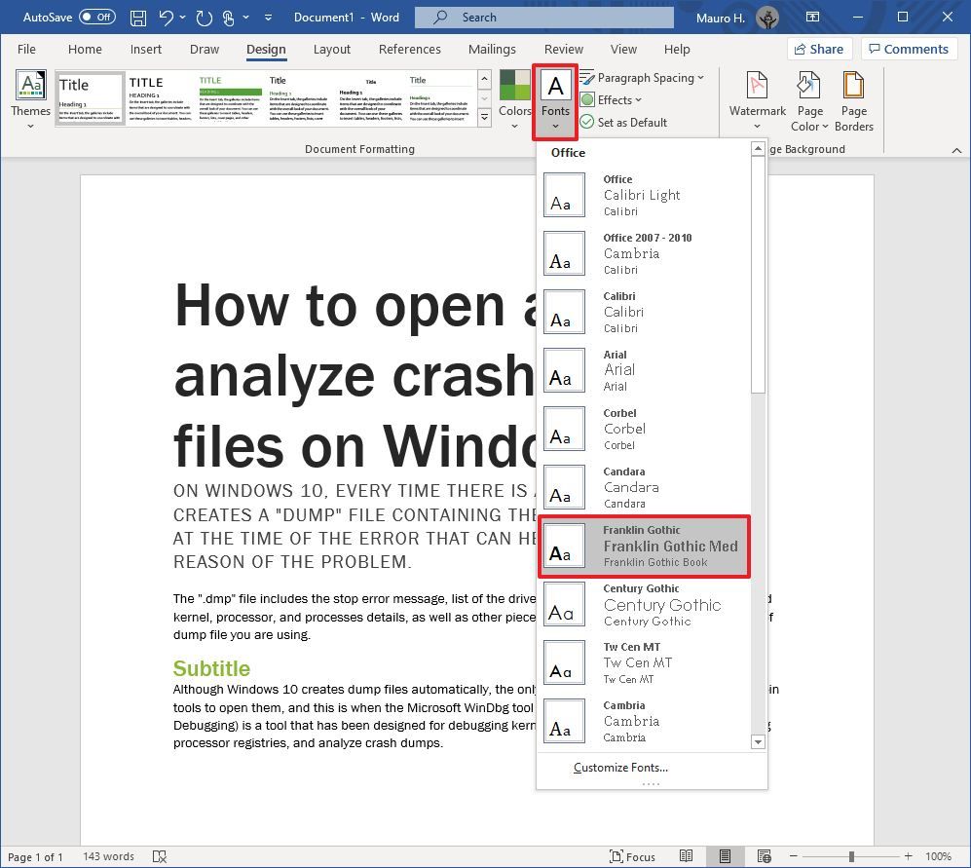
Task: Click the Save icon
Action: pyautogui.click(x=137, y=17)
